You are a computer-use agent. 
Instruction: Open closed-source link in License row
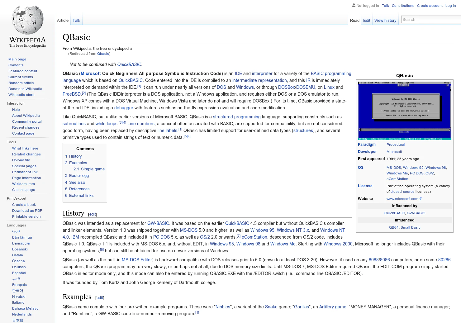[402, 192]
